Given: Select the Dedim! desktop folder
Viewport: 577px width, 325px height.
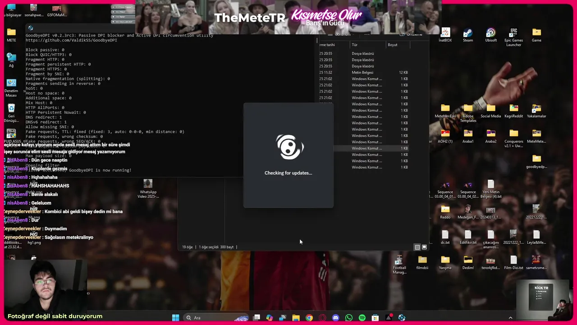Looking at the screenshot, I should pyautogui.click(x=468, y=263).
